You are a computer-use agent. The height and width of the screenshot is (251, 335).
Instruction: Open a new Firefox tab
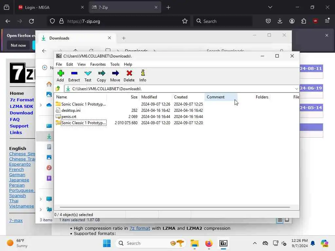168,8
